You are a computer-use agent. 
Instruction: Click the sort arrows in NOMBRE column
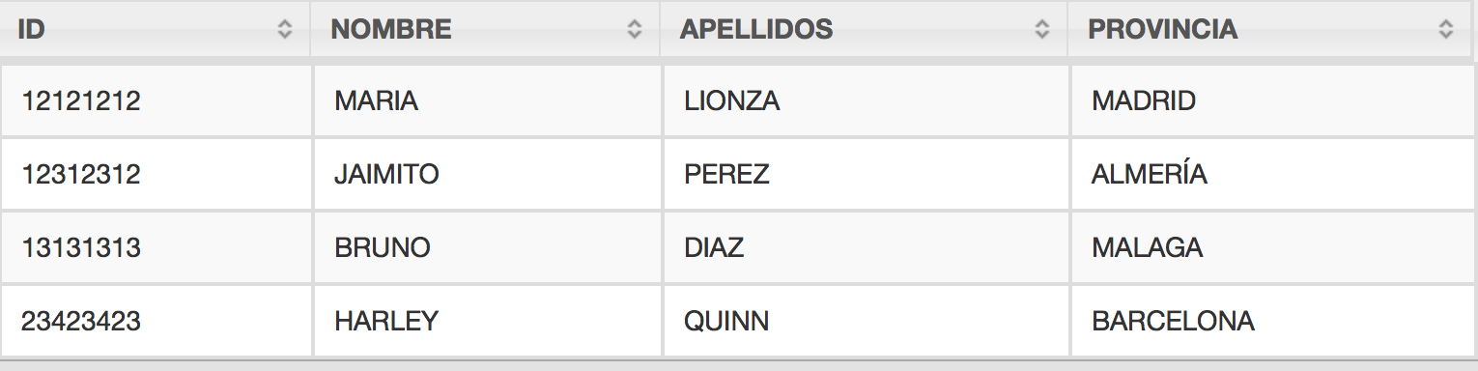(x=635, y=29)
